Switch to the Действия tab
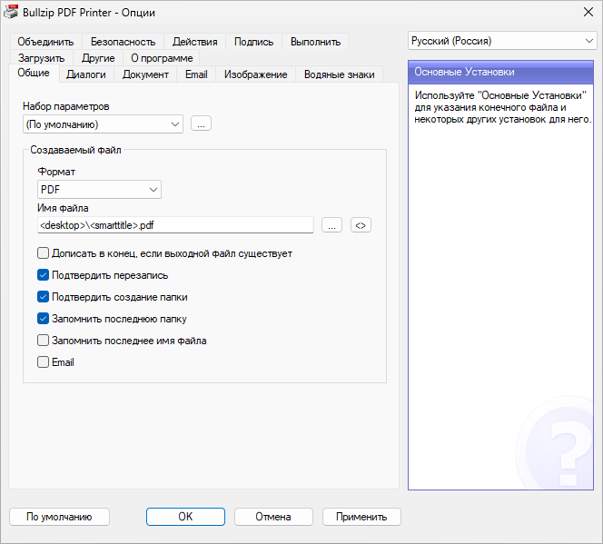Screen dimensions: 603x544 [x=195, y=42]
